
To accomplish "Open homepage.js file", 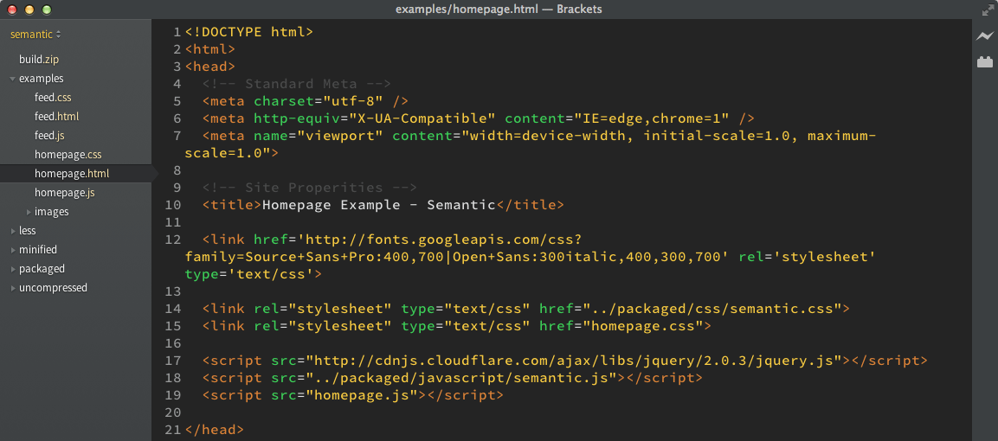I will click(x=65, y=193).
